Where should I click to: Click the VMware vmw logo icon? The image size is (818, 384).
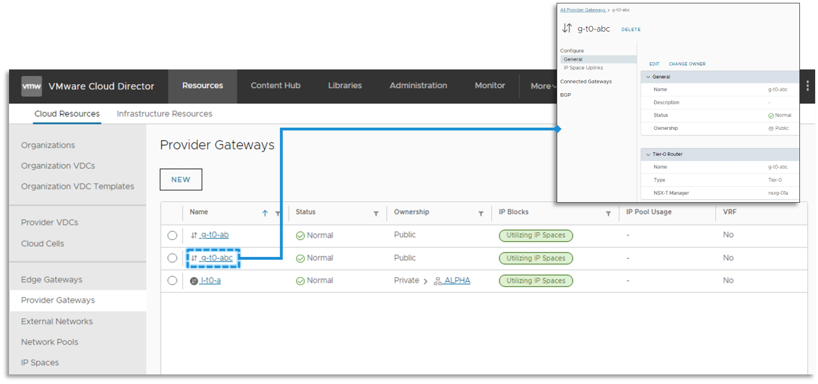(32, 86)
